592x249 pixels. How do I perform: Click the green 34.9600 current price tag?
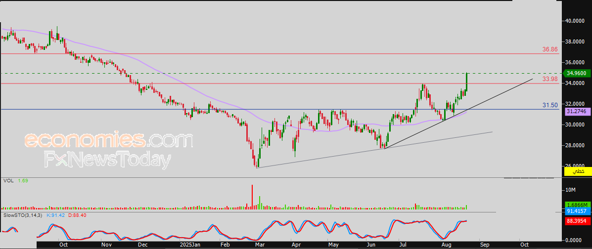576,73
